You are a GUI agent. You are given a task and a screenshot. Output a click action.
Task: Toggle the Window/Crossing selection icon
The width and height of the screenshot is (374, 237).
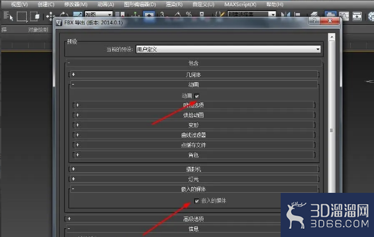35,16
